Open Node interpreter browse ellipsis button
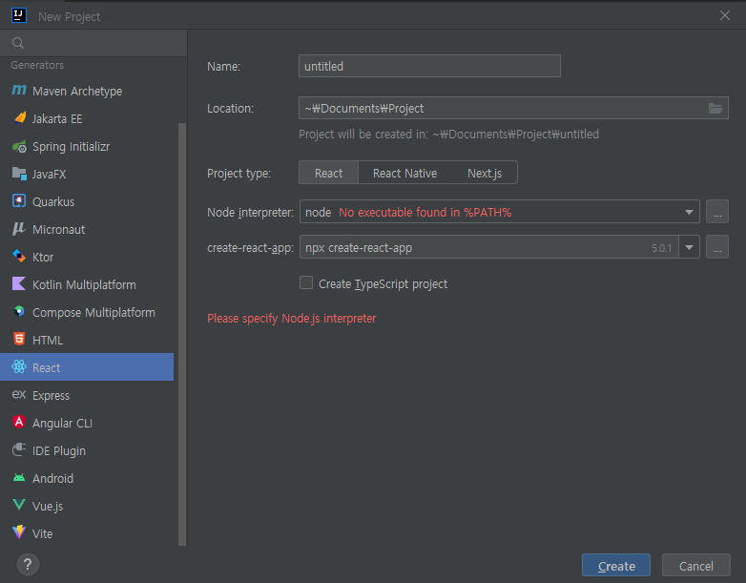The height and width of the screenshot is (583, 746). click(717, 212)
